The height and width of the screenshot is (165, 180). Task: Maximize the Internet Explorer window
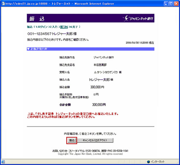point(171,4)
